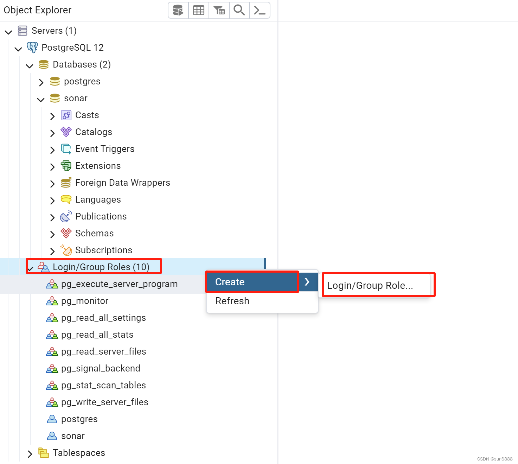Select the pg_write_server_files role

[105, 402]
